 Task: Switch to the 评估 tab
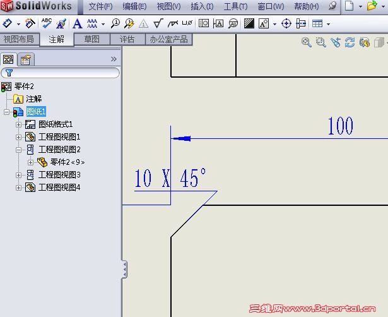[x=127, y=39]
